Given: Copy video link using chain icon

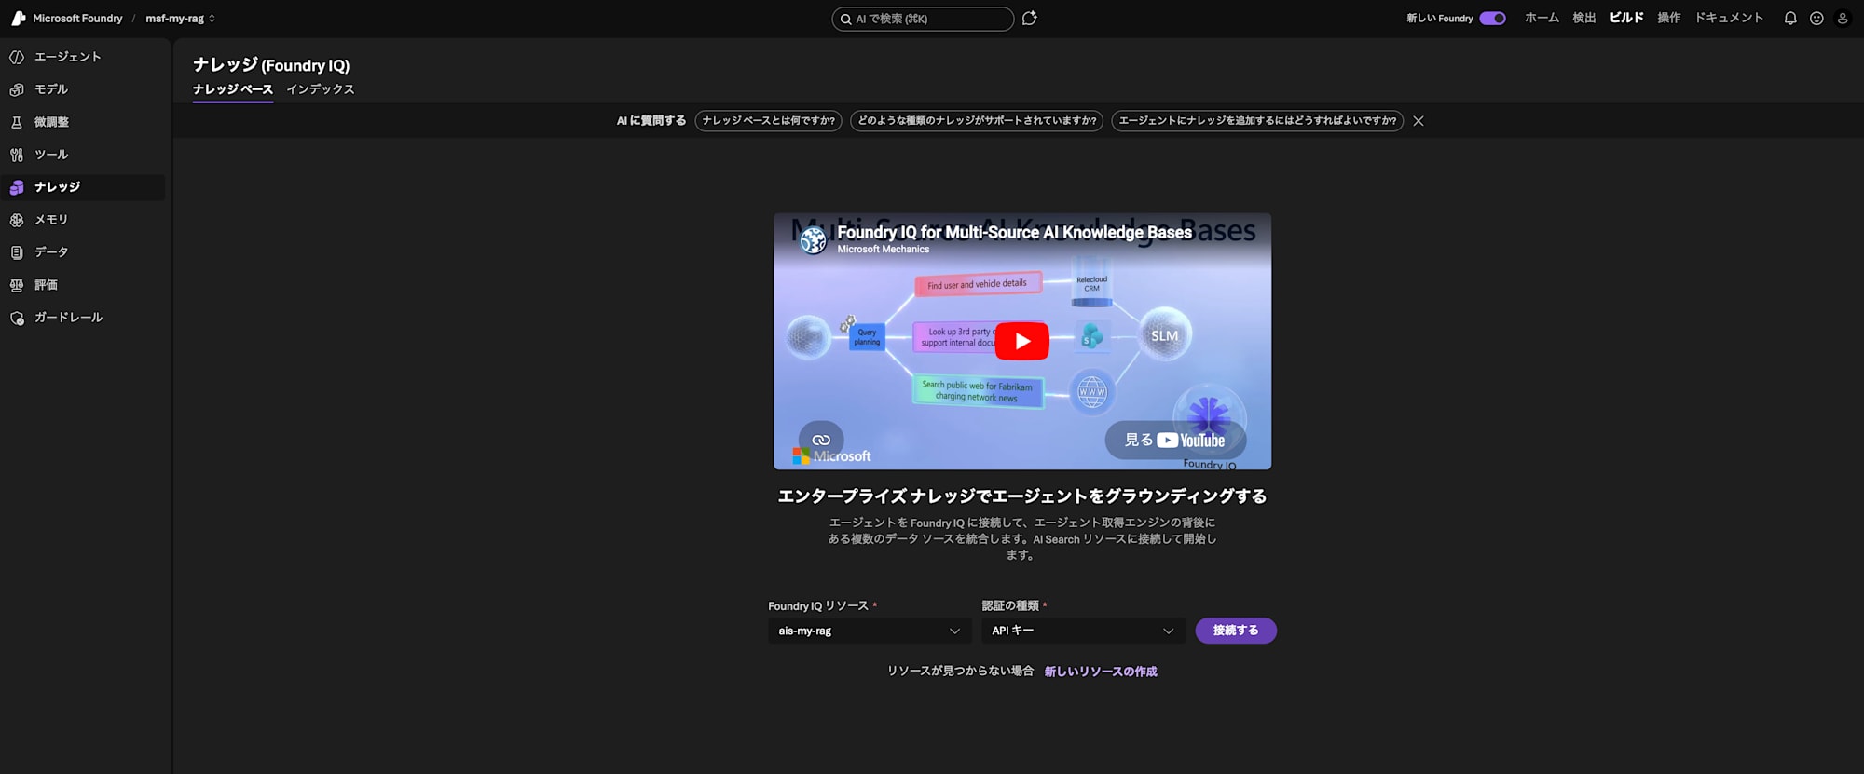Looking at the screenshot, I should [821, 440].
